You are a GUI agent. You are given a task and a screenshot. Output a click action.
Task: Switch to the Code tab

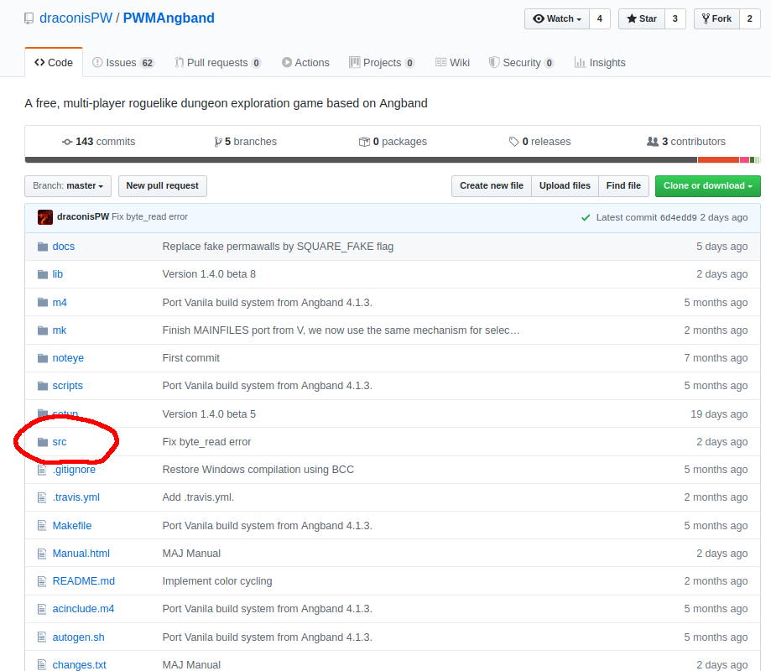[x=54, y=62]
